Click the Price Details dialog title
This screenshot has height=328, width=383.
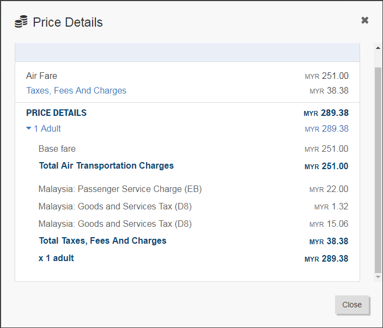point(68,22)
